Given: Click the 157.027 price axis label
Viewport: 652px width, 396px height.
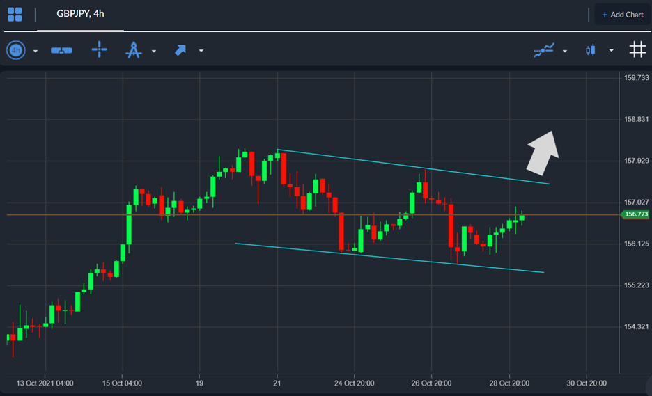Looking at the screenshot, I should pyautogui.click(x=636, y=203).
